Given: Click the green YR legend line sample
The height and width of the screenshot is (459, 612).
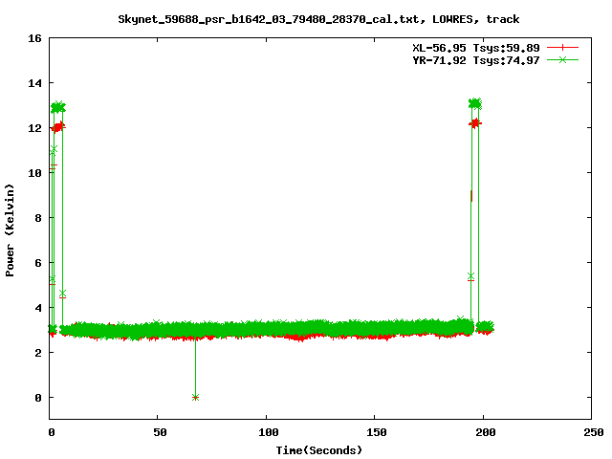Looking at the screenshot, I should [x=562, y=59].
